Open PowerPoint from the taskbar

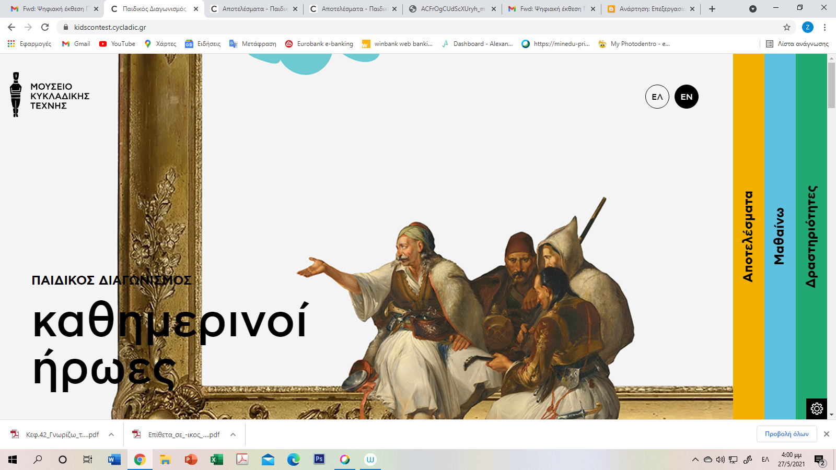click(x=191, y=460)
